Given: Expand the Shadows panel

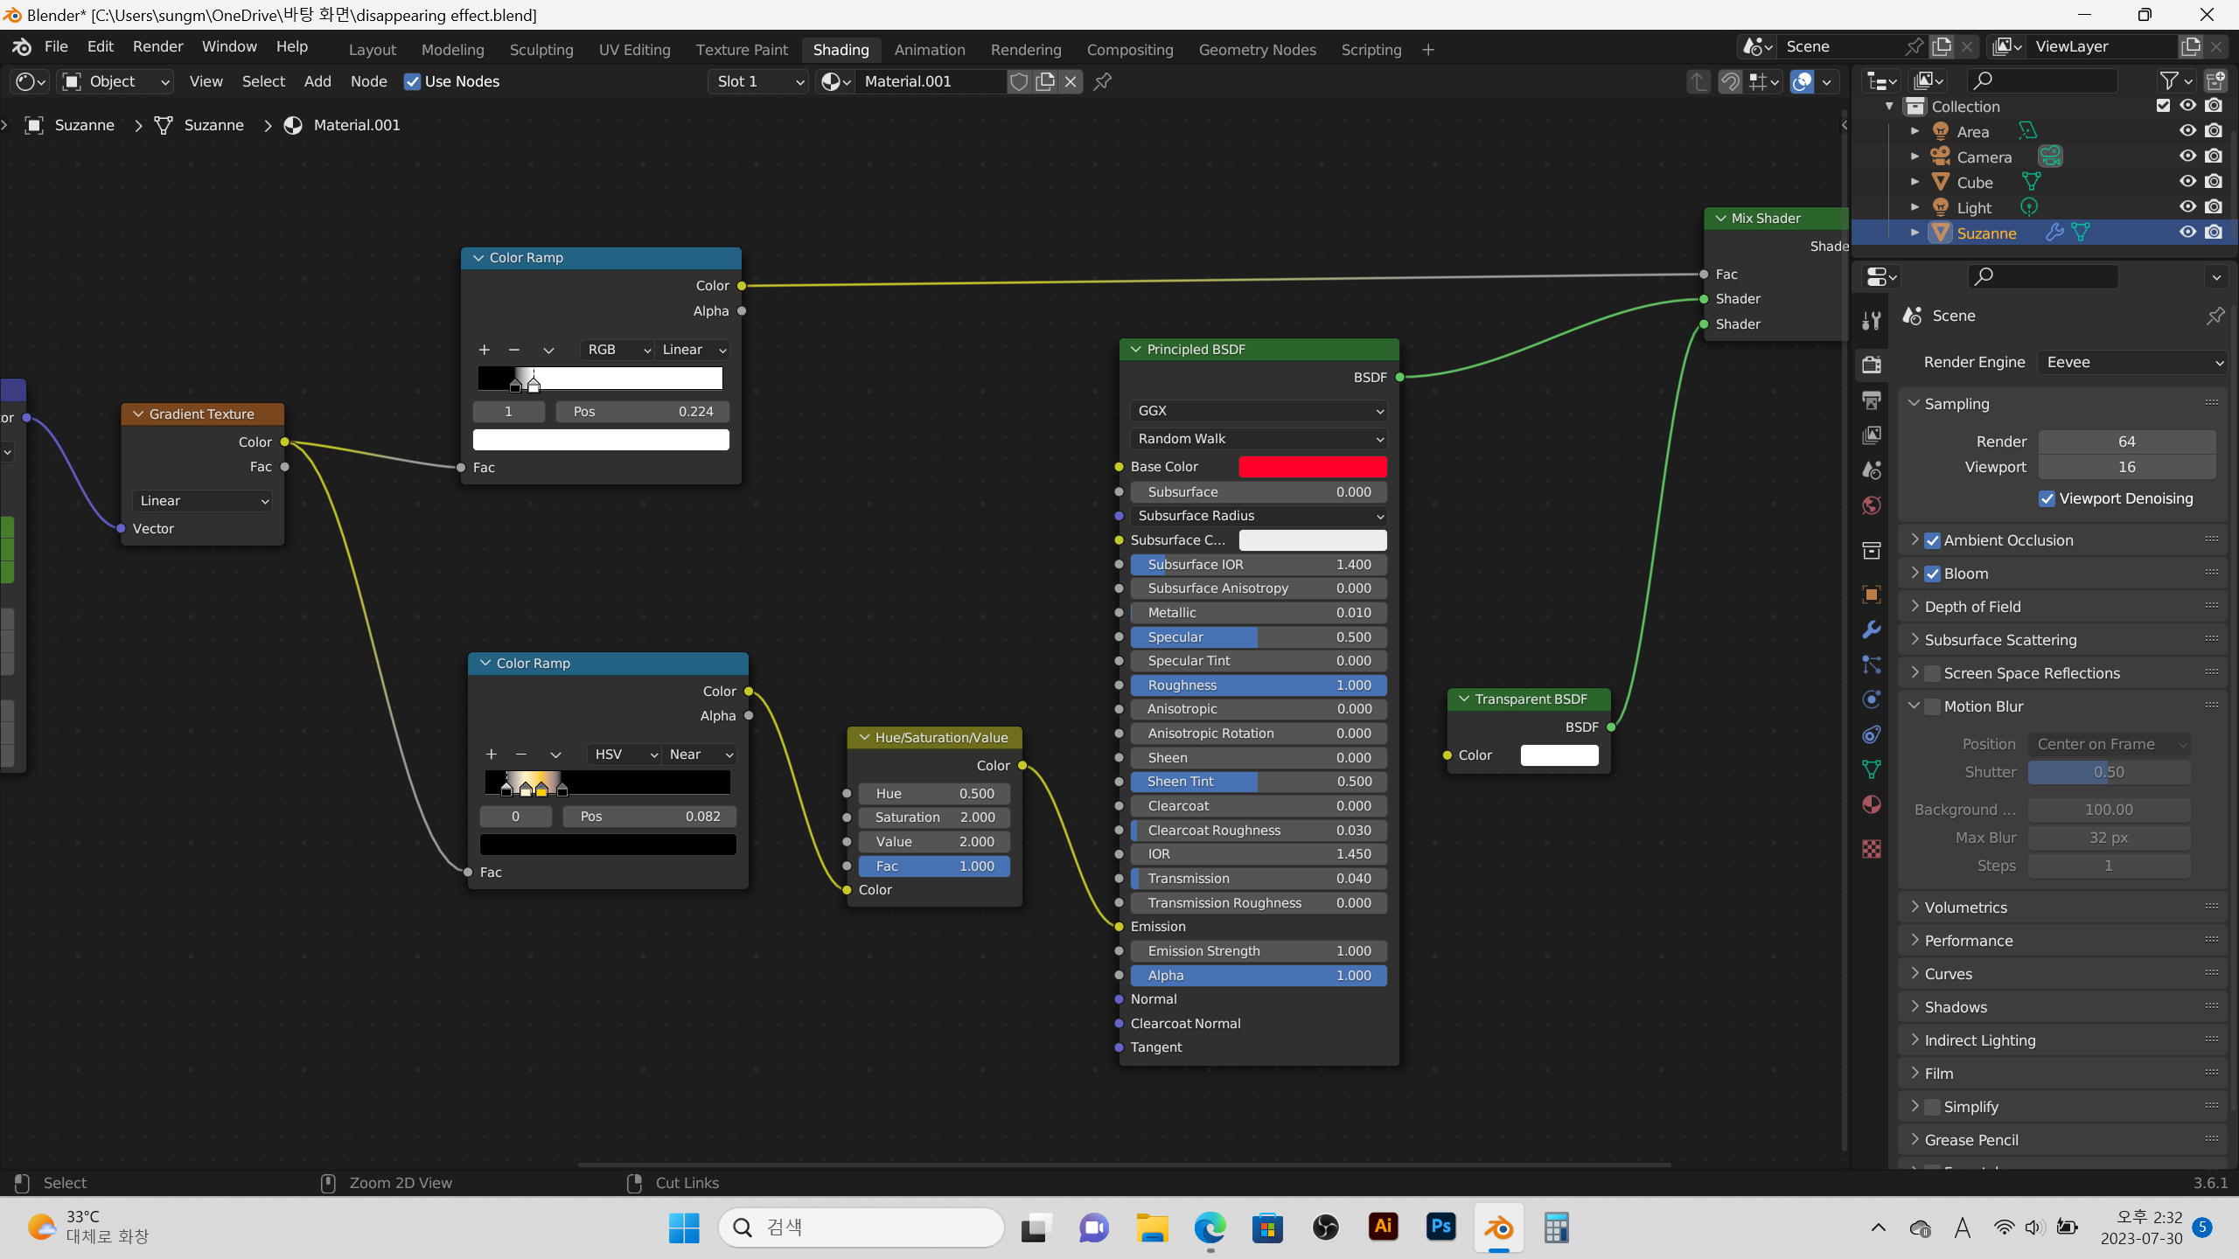Looking at the screenshot, I should point(1956,1007).
